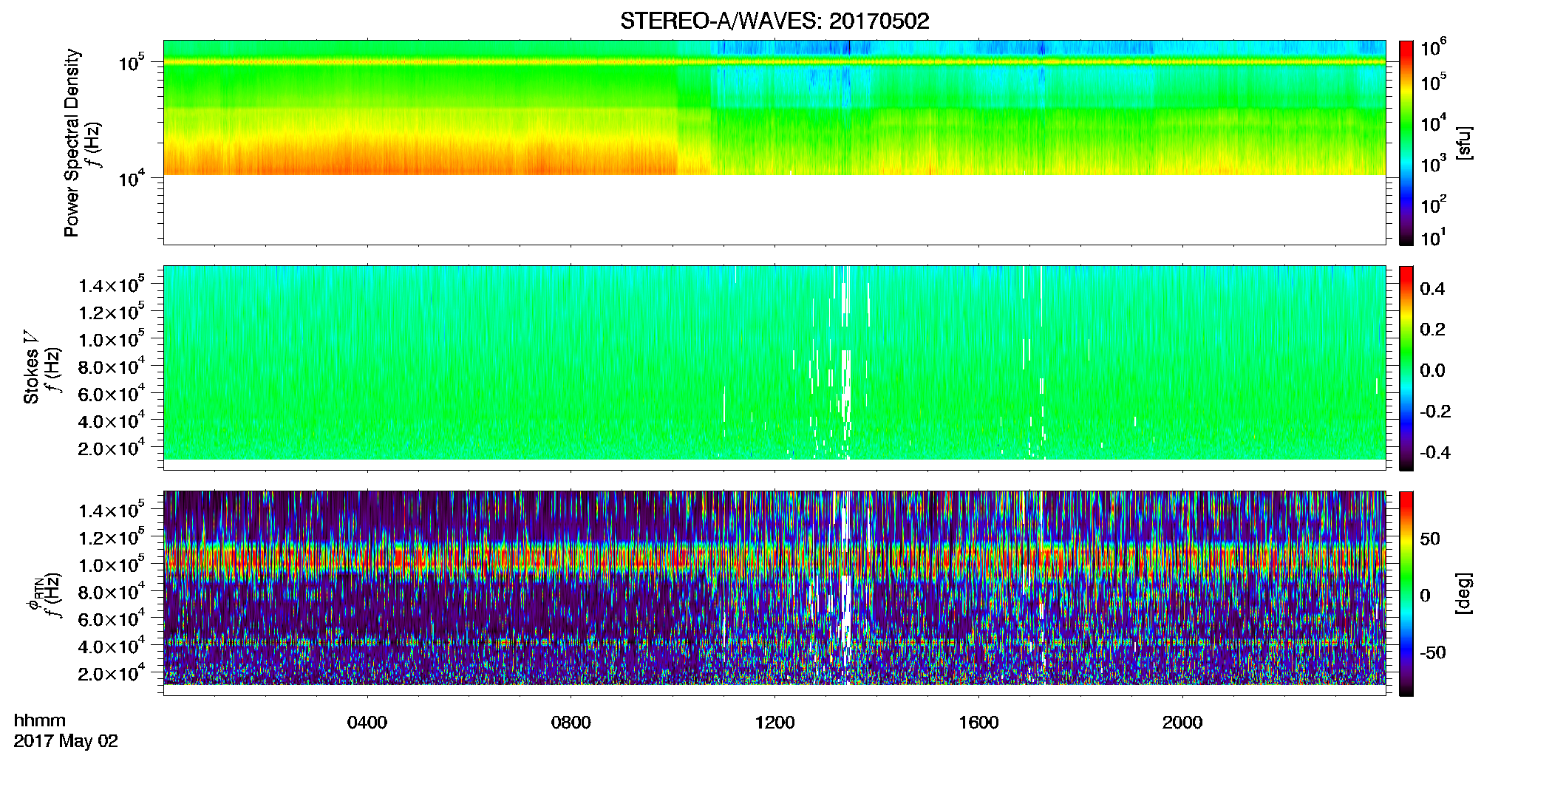This screenshot has width=1549, height=798.
Task: Select the Power Spectral Density axis label
Action: click(x=72, y=143)
